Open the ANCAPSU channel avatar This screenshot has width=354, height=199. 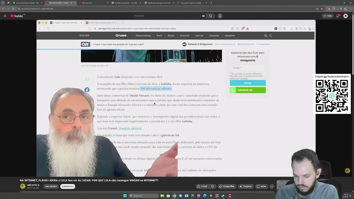point(23,186)
